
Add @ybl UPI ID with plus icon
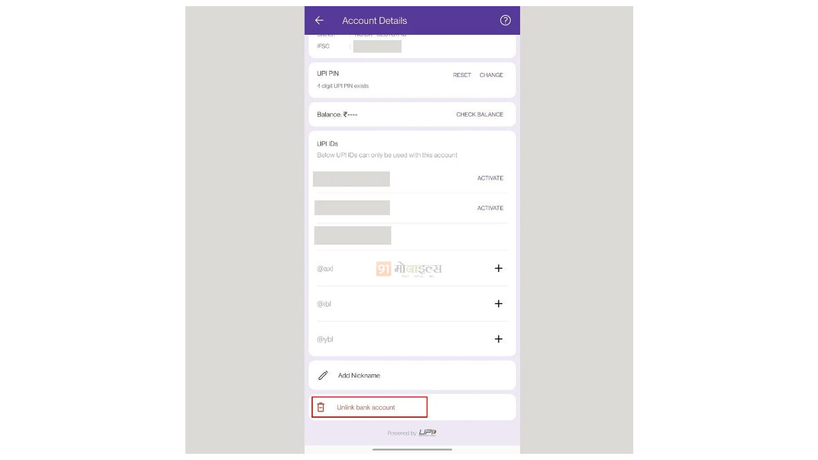[x=498, y=339]
